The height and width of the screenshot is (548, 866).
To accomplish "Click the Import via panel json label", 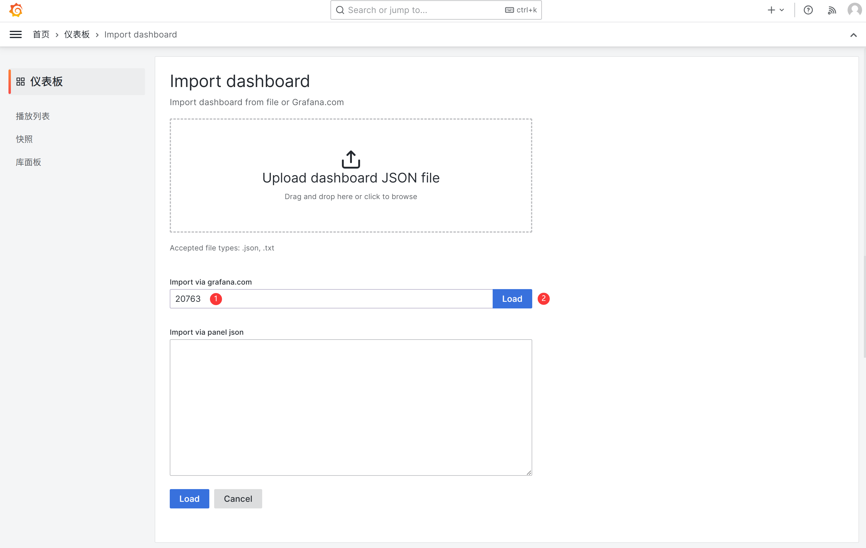I will [x=206, y=332].
